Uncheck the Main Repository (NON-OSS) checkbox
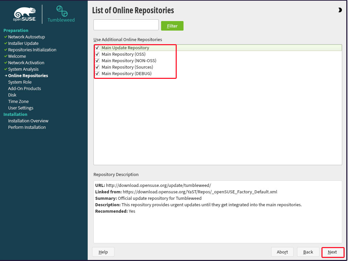The width and height of the screenshot is (348, 261). [97, 60]
